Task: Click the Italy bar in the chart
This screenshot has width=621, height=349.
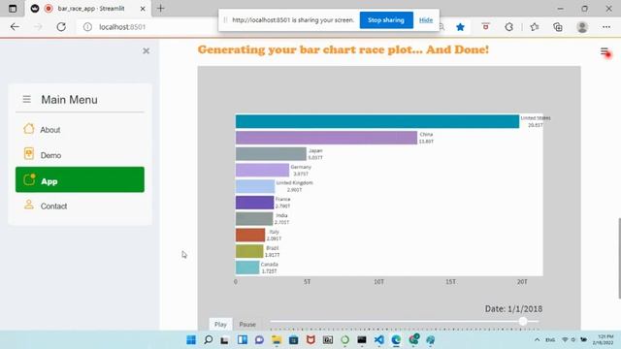Action: (x=250, y=235)
